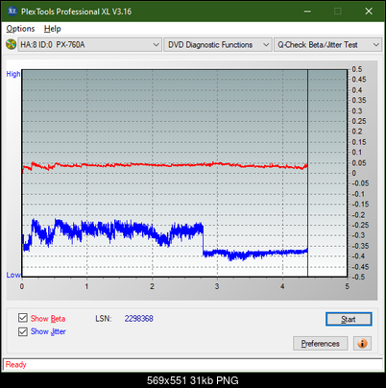Click the Low axis label
The image size is (386, 388).
pyautogui.click(x=13, y=275)
